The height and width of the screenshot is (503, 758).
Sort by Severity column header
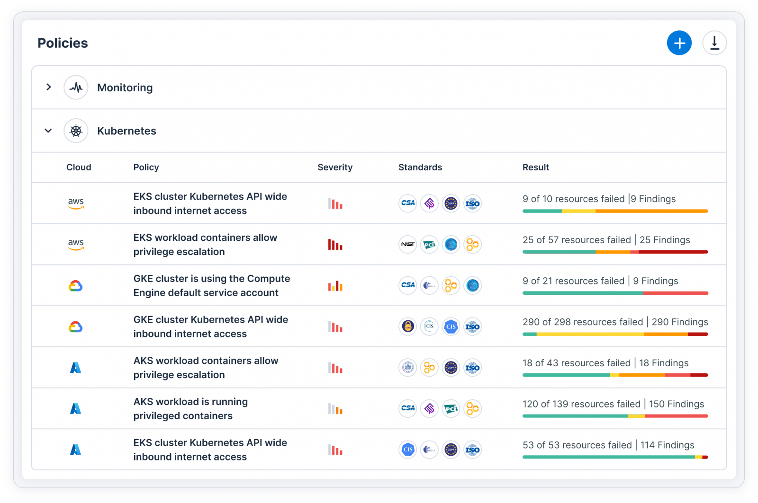[335, 168]
